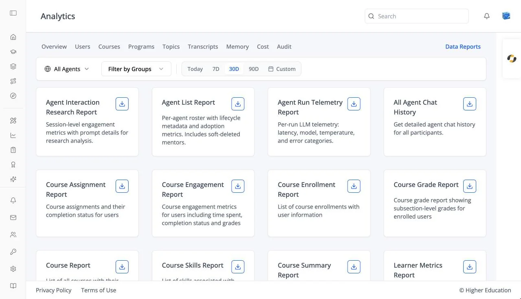This screenshot has width=521, height=299.
Task: Open the Privacy Policy link
Action: click(x=54, y=290)
